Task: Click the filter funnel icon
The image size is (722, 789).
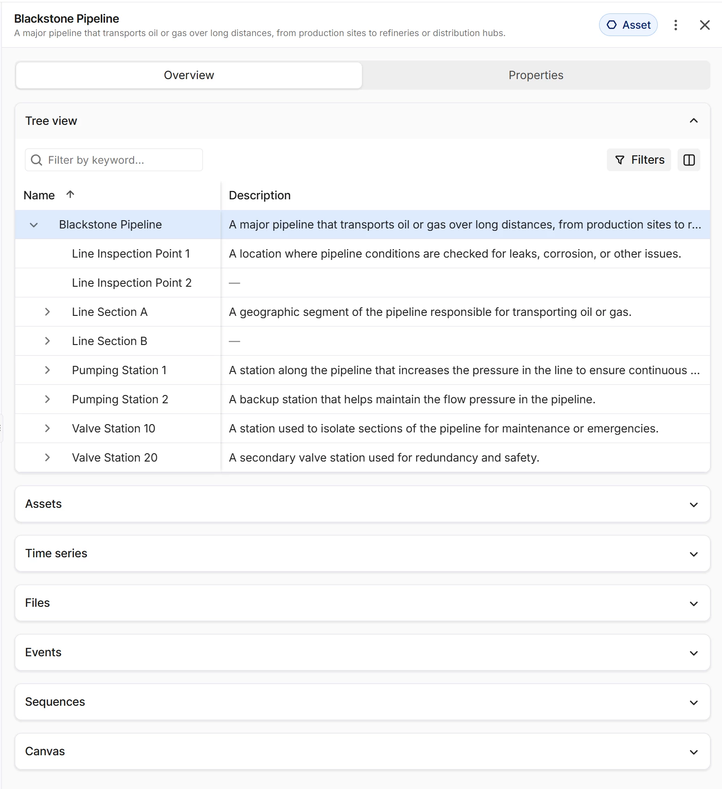Action: click(620, 160)
